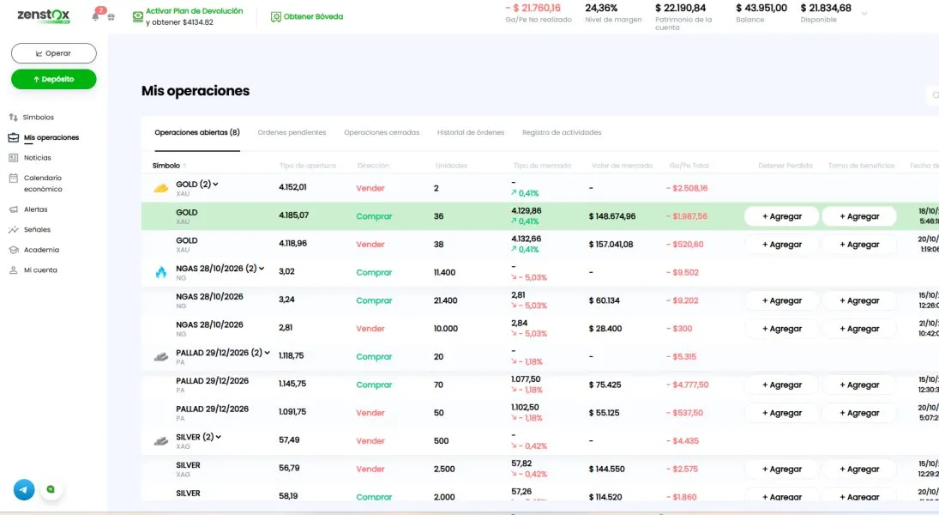This screenshot has height=515, width=939.
Task: Collapse the GOLD (2) group
Action: click(x=215, y=184)
